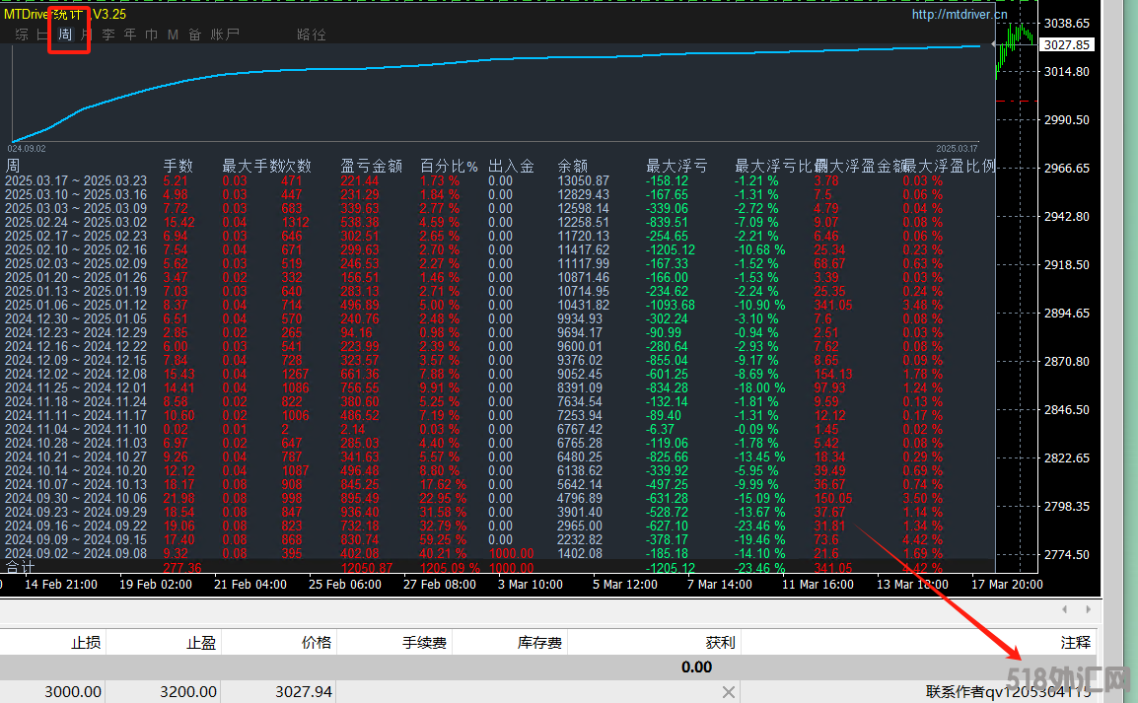Select the 日 (daily) statistics tab
This screenshot has height=703, width=1138.
[42, 35]
